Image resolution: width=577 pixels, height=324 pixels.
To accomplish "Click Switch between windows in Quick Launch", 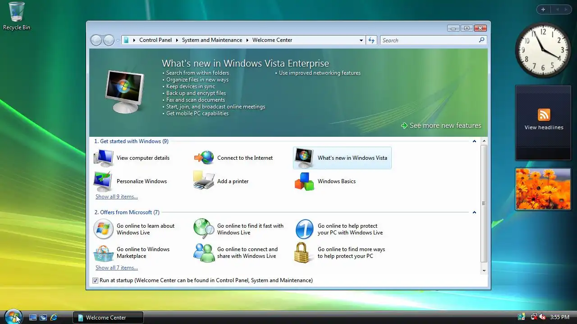I will [43, 317].
